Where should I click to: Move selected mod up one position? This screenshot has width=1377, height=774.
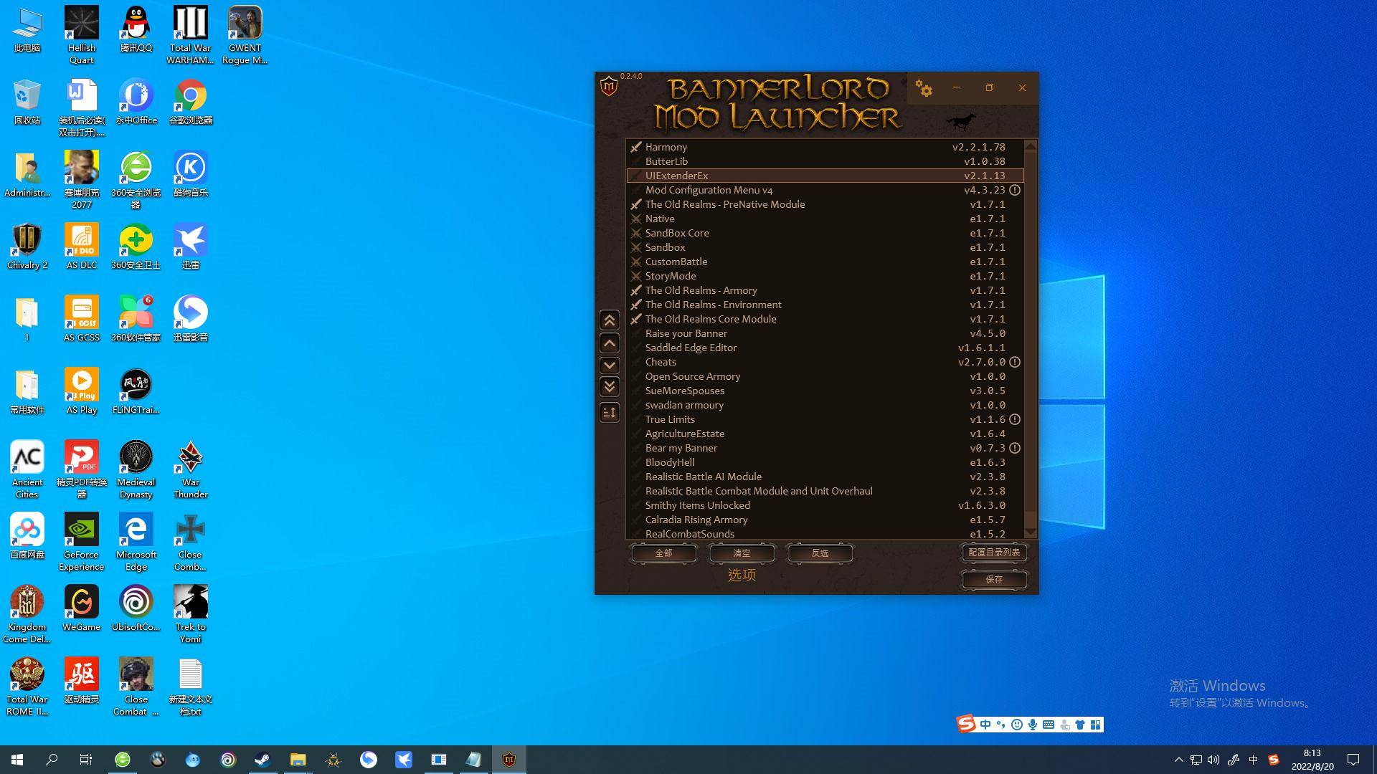pyautogui.click(x=610, y=343)
